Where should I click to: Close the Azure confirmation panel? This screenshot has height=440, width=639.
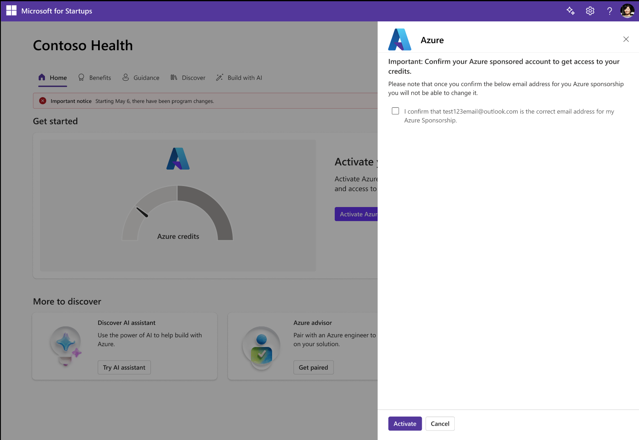pos(626,39)
